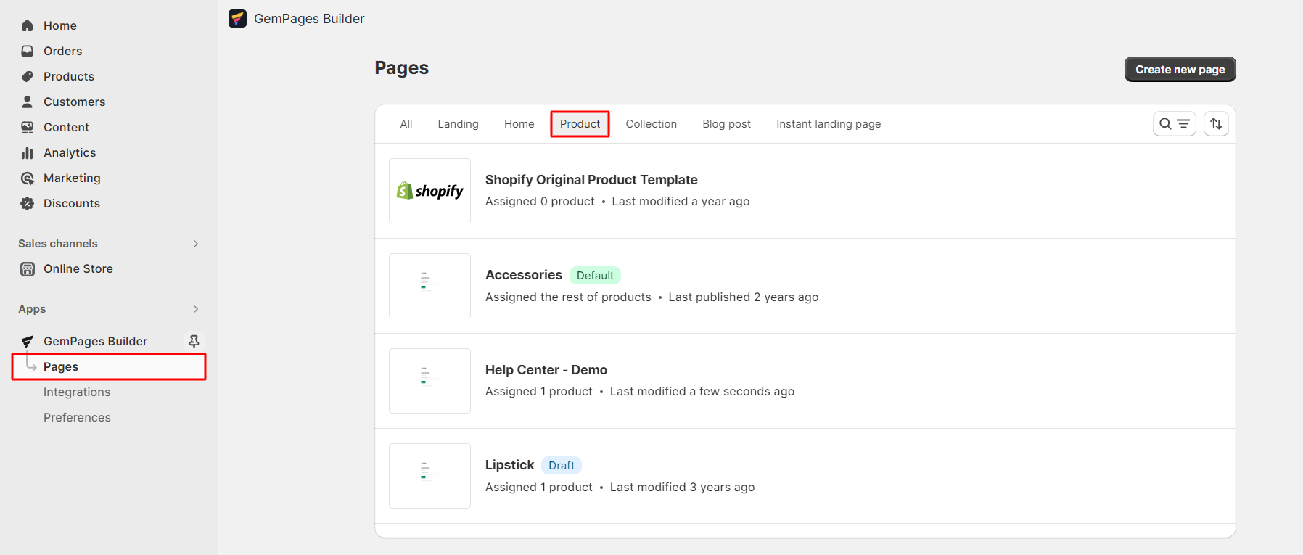Click the Analytics bar chart icon
This screenshot has height=555, width=1303.
[28, 152]
